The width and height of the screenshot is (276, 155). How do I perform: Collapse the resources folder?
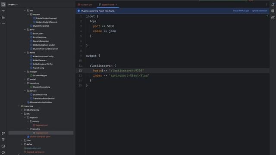coord(19,106)
